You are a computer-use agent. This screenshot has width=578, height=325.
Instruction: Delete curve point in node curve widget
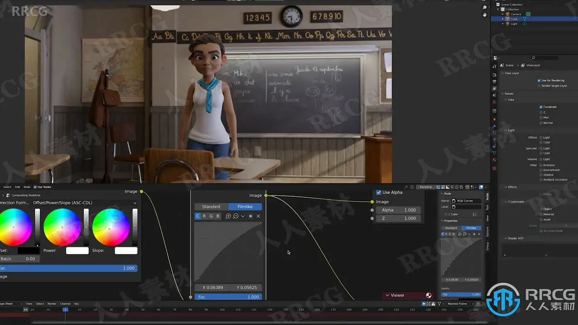[x=258, y=216]
